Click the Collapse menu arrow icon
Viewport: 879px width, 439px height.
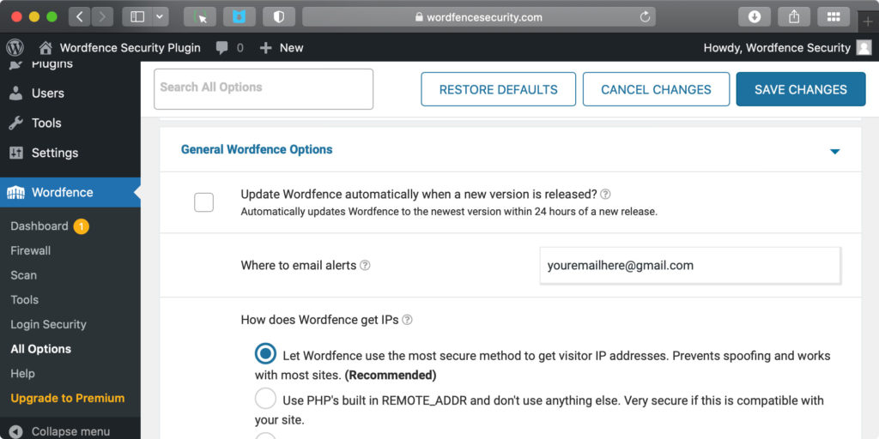[x=16, y=432]
